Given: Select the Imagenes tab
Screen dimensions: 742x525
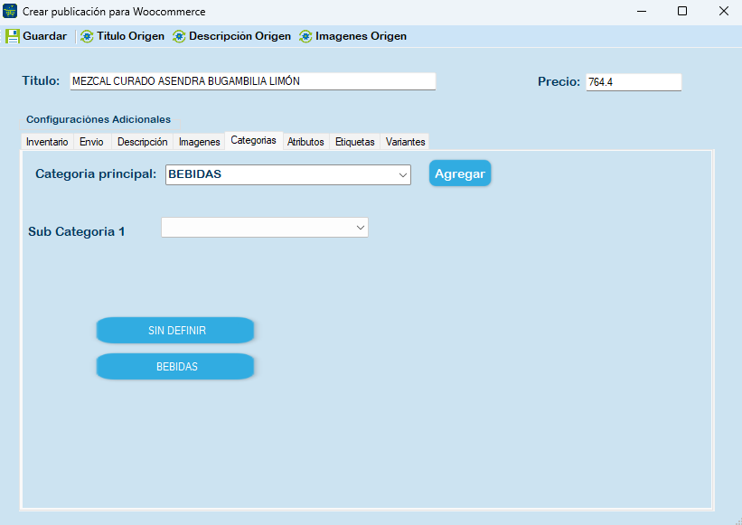Looking at the screenshot, I should pos(199,142).
